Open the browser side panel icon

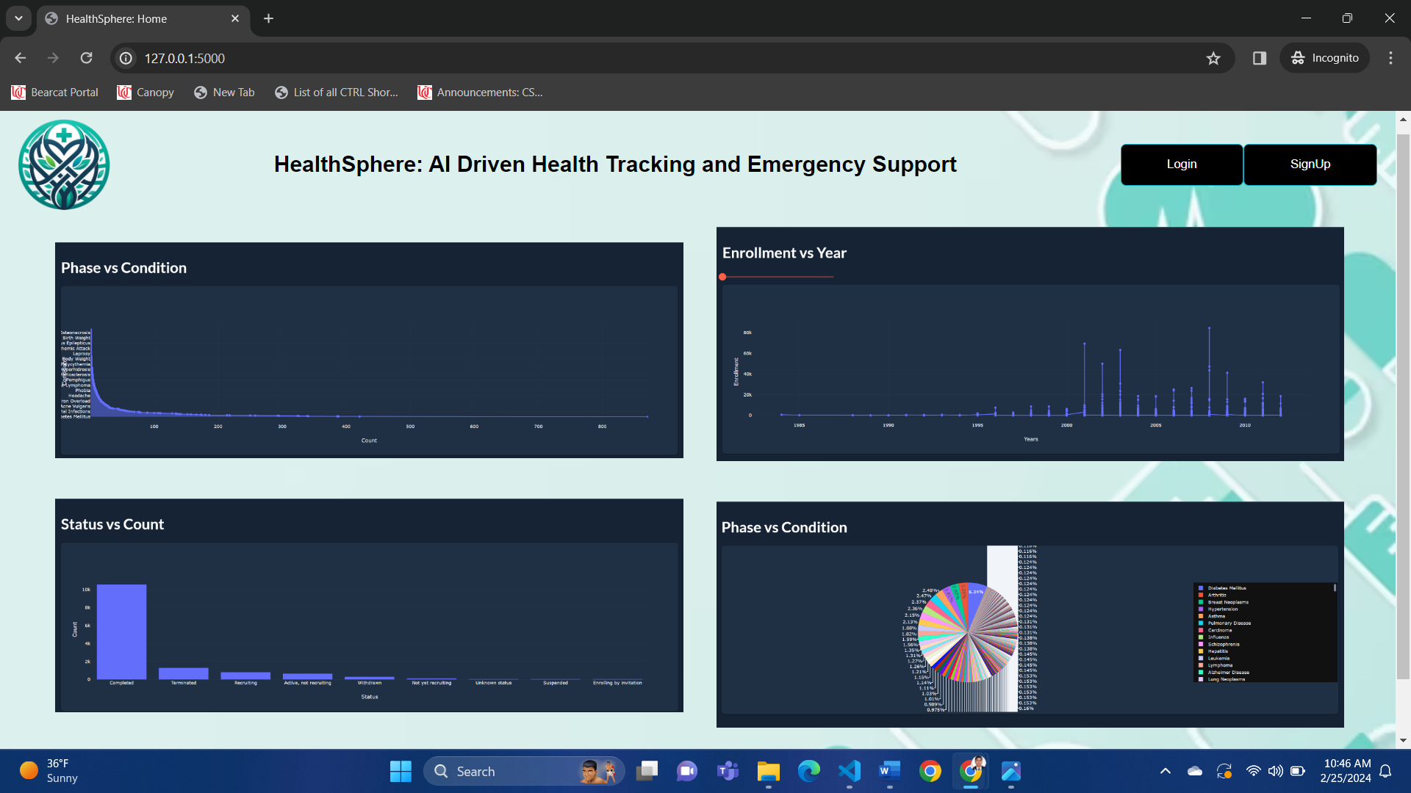(1259, 58)
